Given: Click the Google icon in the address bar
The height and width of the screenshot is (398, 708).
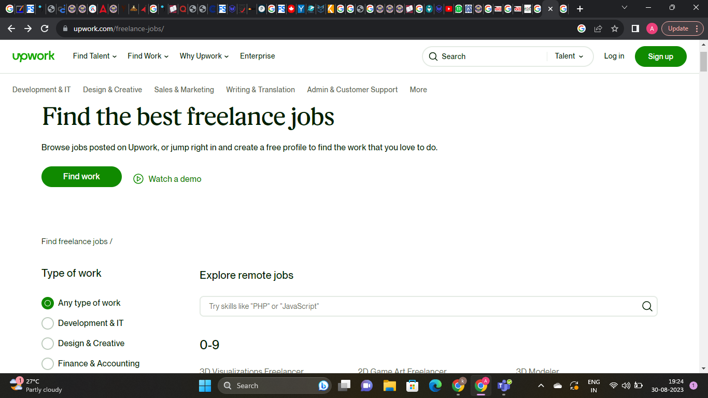Looking at the screenshot, I should click(x=582, y=29).
